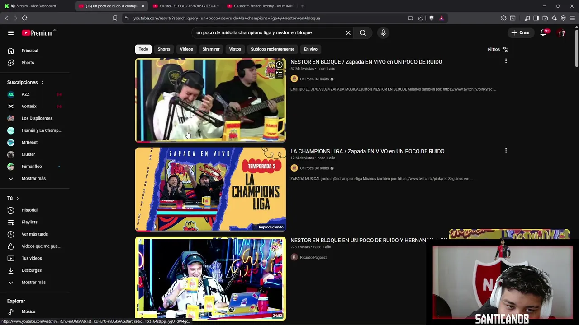Select the Todo filter chip

coord(143,49)
